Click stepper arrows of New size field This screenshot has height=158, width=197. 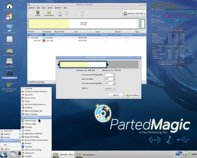[114, 79]
